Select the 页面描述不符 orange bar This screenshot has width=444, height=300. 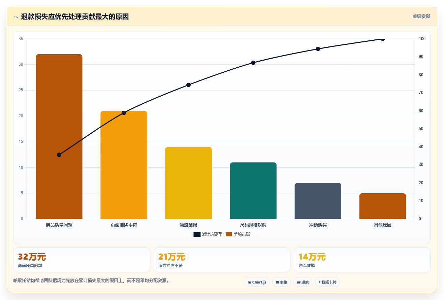coord(124,165)
